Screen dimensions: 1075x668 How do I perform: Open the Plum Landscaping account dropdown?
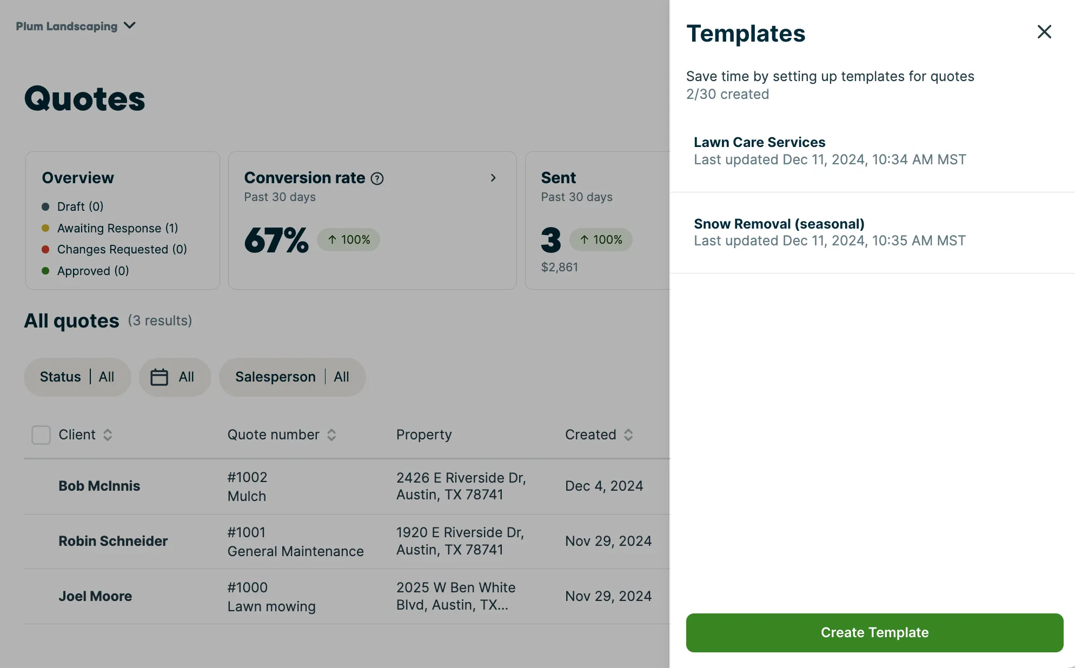pyautogui.click(x=76, y=26)
